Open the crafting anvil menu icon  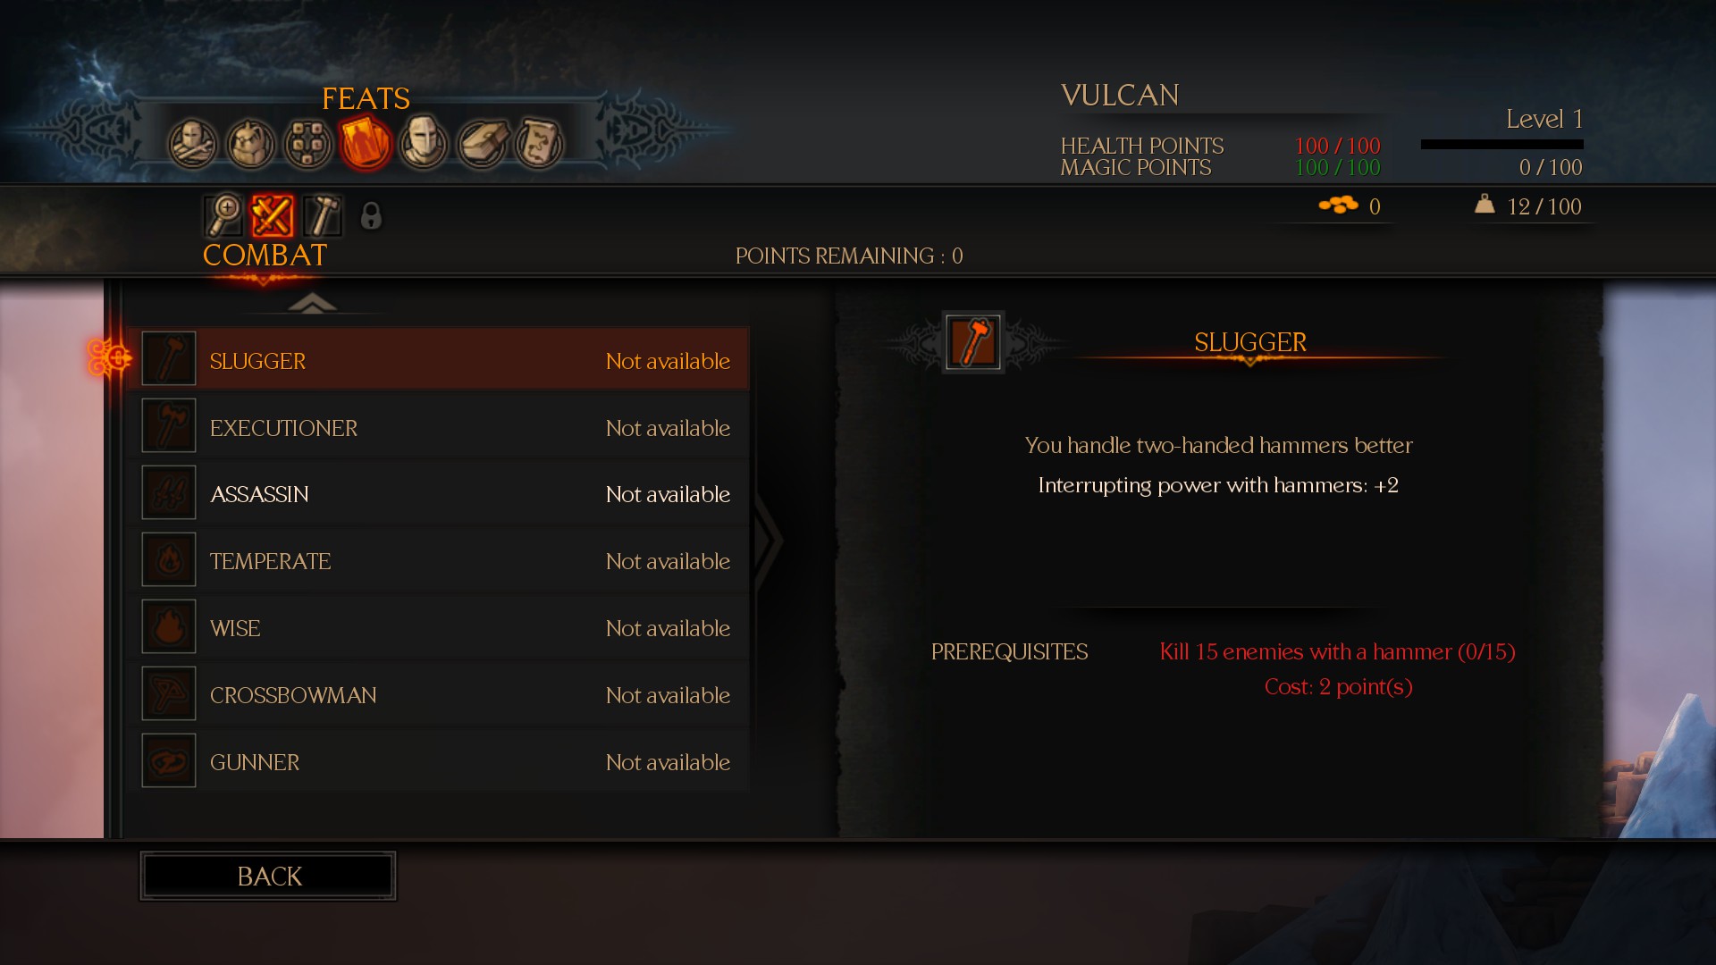point(482,144)
